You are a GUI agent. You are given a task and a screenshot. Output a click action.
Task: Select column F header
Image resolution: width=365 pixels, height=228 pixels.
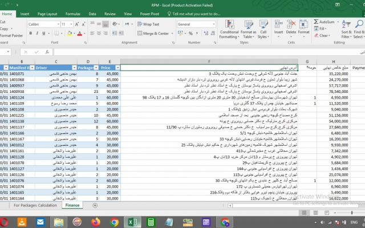point(209,62)
